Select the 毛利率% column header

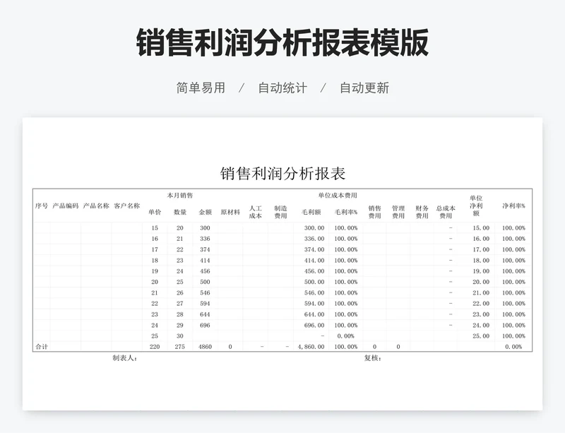(x=346, y=212)
